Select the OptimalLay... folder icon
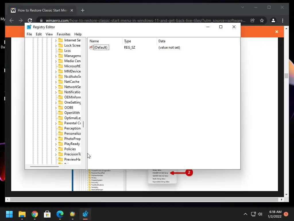Screen dimensions: 294x221 coord(61,118)
